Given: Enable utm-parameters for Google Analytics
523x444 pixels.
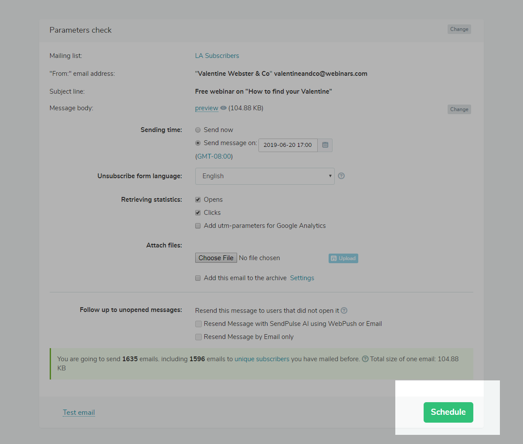Looking at the screenshot, I should [198, 226].
